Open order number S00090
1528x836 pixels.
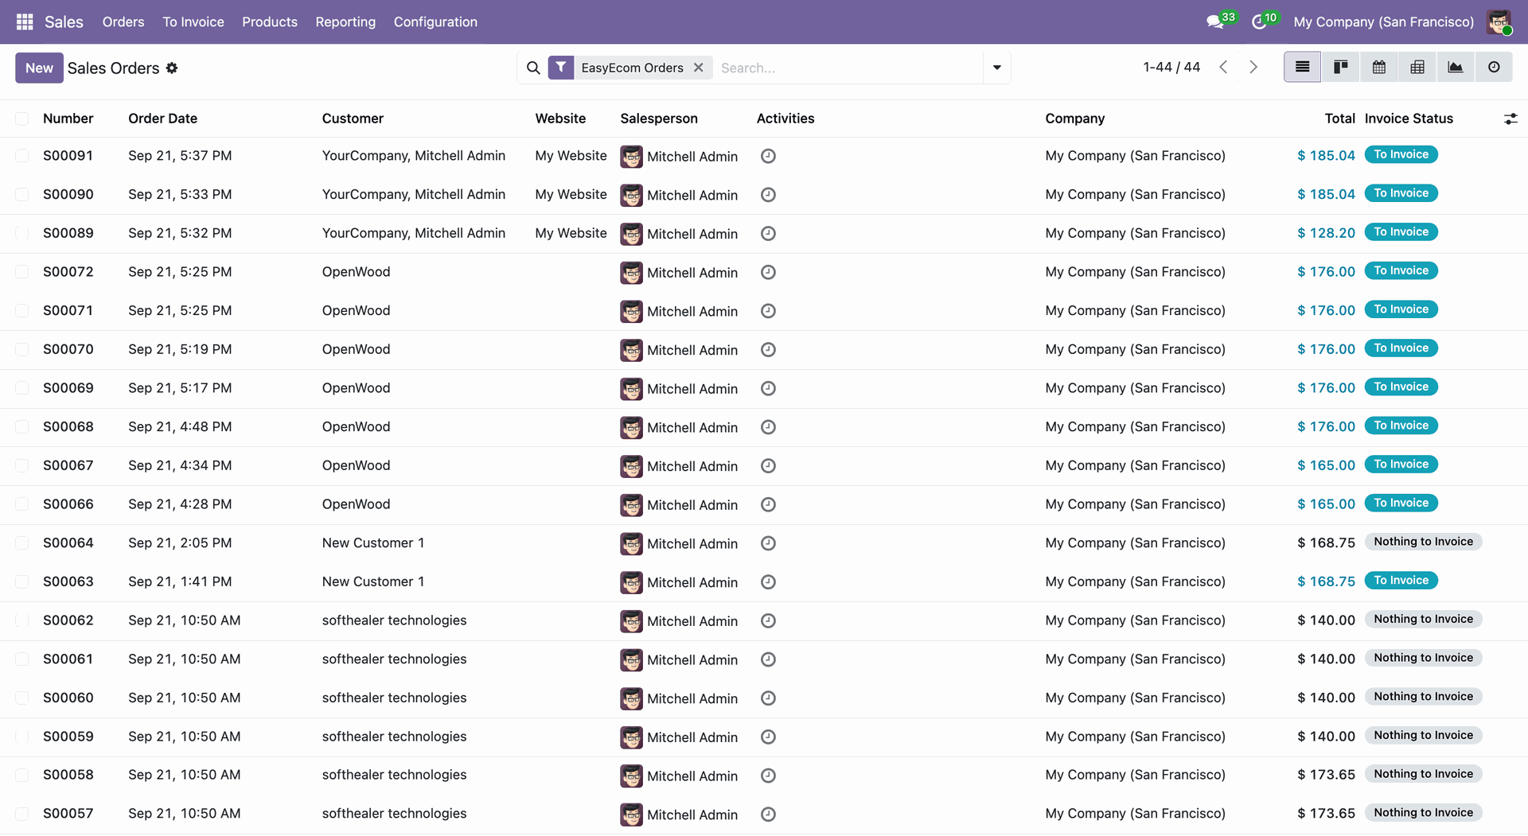click(68, 194)
